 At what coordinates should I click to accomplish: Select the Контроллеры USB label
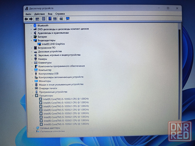49,74
